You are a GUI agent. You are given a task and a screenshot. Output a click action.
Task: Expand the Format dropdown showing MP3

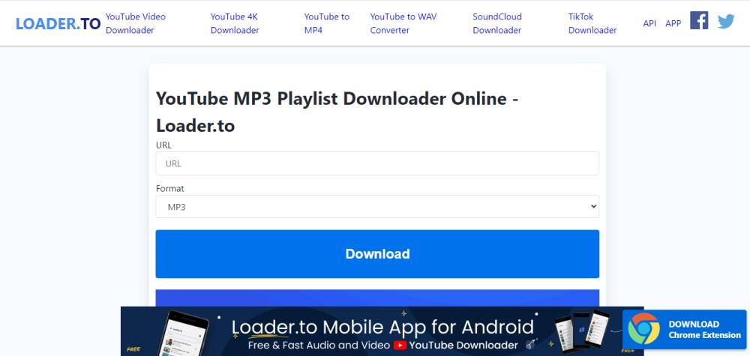click(377, 206)
